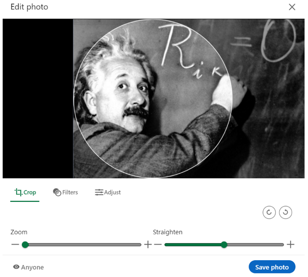Save the photo
Image resolution: width=308 pixels, height=277 pixels.
point(272,267)
